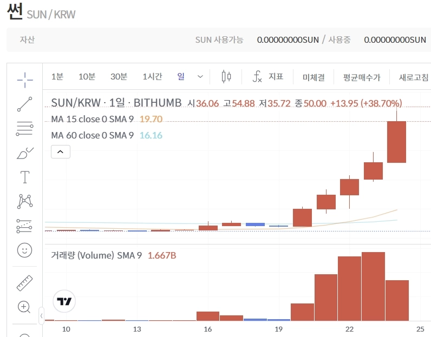This screenshot has height=337, width=431.
Task: Click the 거래량 Volume indicator legend
Action: pyautogui.click(x=96, y=255)
